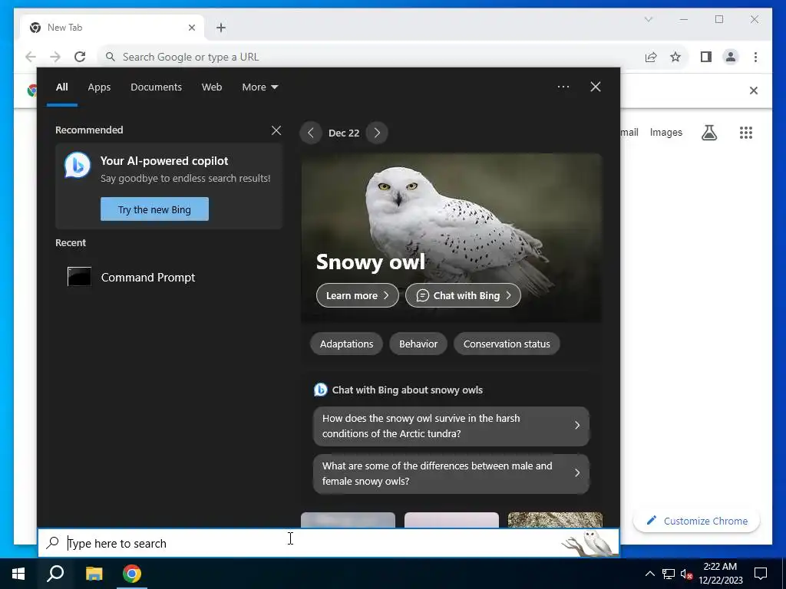
Task: Open Chrome's three-dot menu
Action: pos(755,57)
